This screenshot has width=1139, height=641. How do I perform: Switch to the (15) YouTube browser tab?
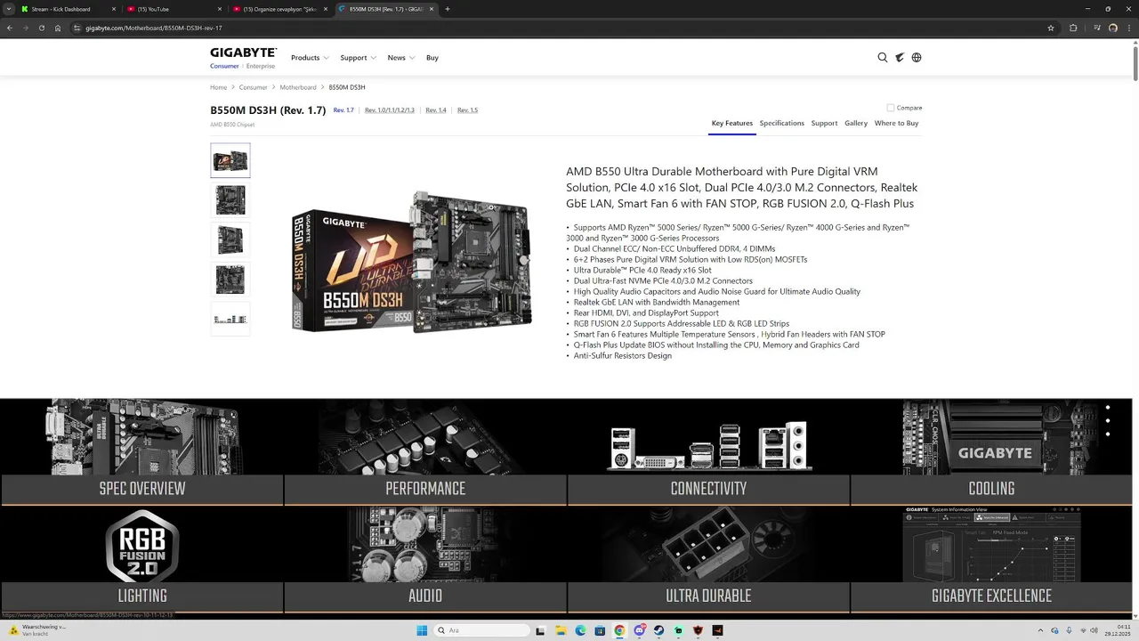pyautogui.click(x=174, y=9)
